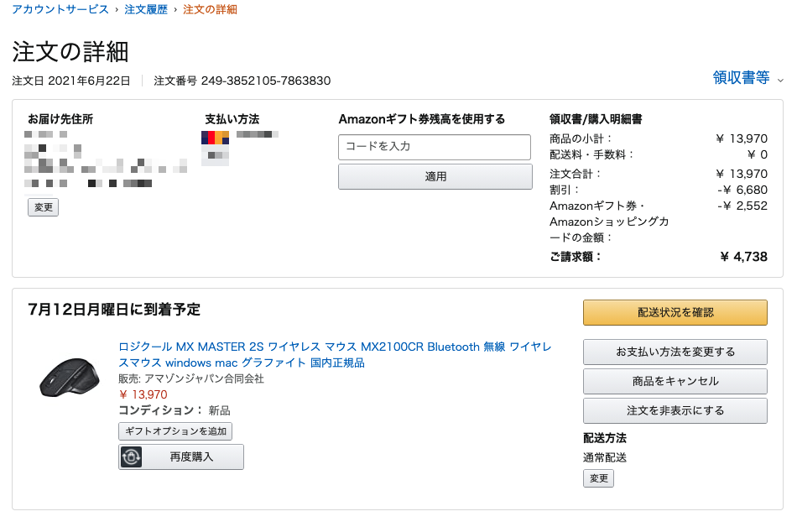
Task: Select the 注文の詳細 breadcrumb item
Action: coord(210,10)
